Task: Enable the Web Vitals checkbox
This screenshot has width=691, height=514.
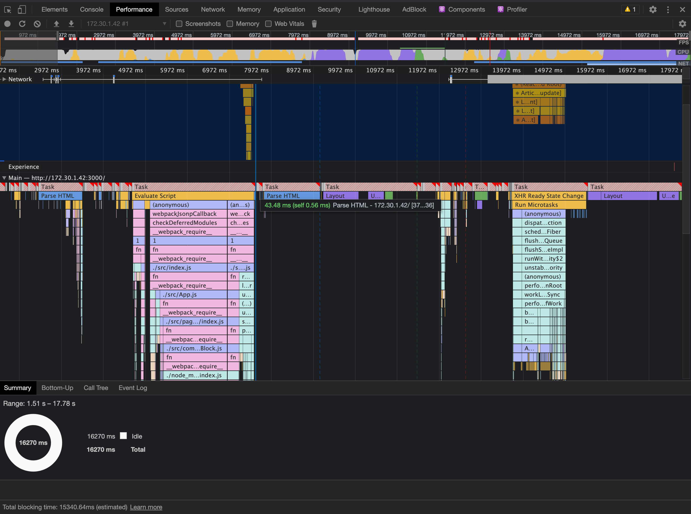Action: click(268, 24)
